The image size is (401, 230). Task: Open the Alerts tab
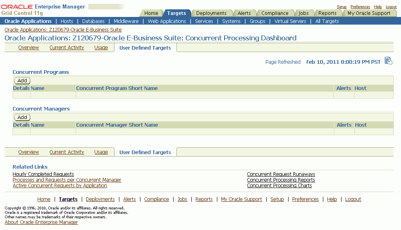tap(244, 13)
